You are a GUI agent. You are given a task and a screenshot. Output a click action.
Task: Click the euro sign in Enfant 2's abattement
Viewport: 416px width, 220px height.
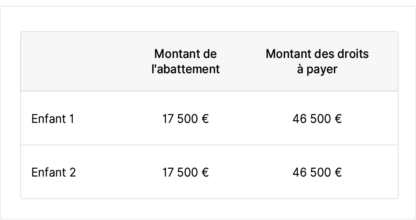[205, 172]
